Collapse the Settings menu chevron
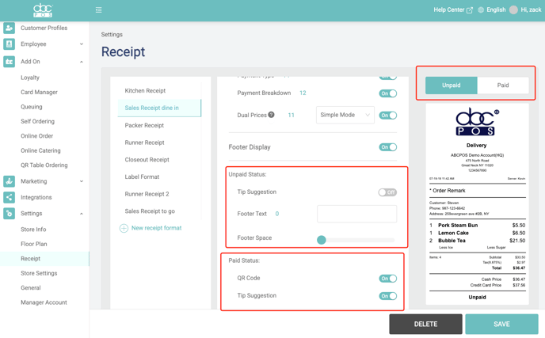The width and height of the screenshot is (545, 338). pos(82,214)
